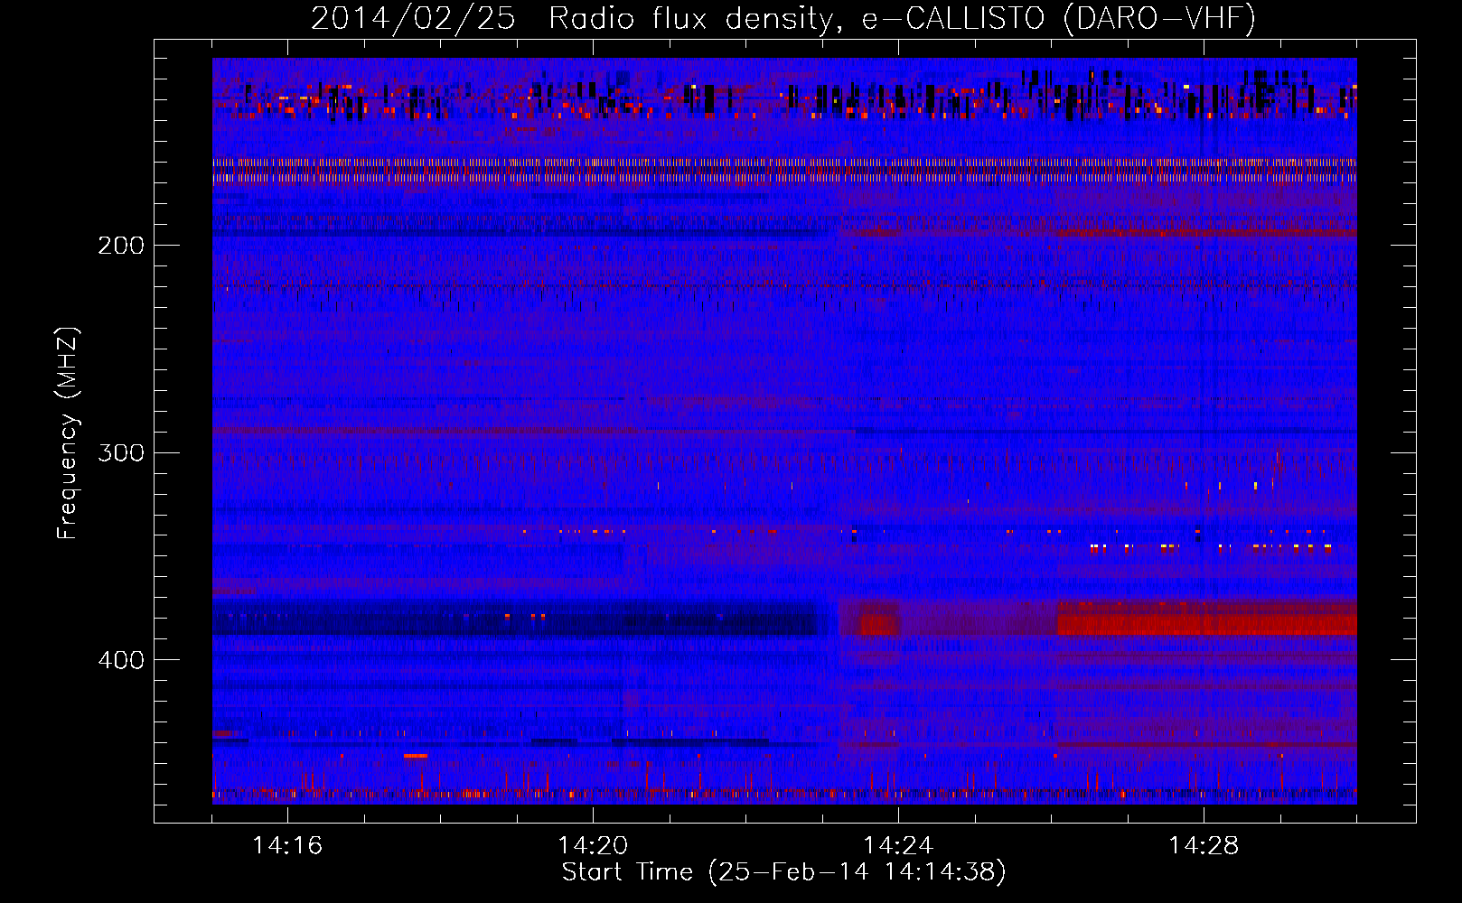Click the '200' frequency tick label
This screenshot has height=903, width=1462.
pyautogui.click(x=121, y=246)
